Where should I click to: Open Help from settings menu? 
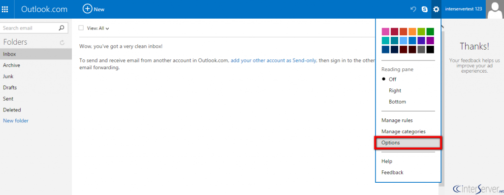point(387,161)
